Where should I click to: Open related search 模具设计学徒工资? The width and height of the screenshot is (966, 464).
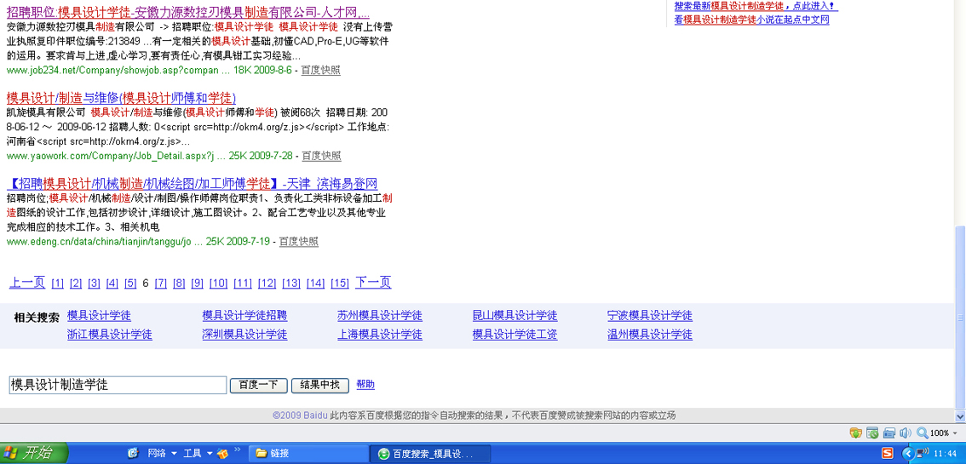(515, 335)
